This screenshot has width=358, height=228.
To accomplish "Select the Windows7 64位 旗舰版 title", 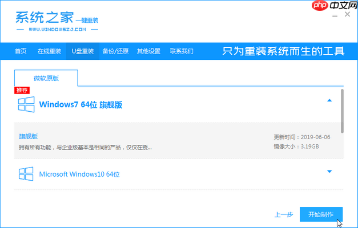I will tap(81, 105).
